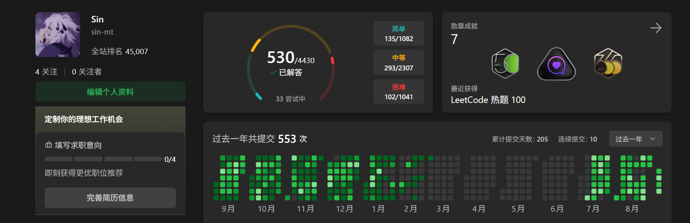Click the 4月 month label

(479, 209)
